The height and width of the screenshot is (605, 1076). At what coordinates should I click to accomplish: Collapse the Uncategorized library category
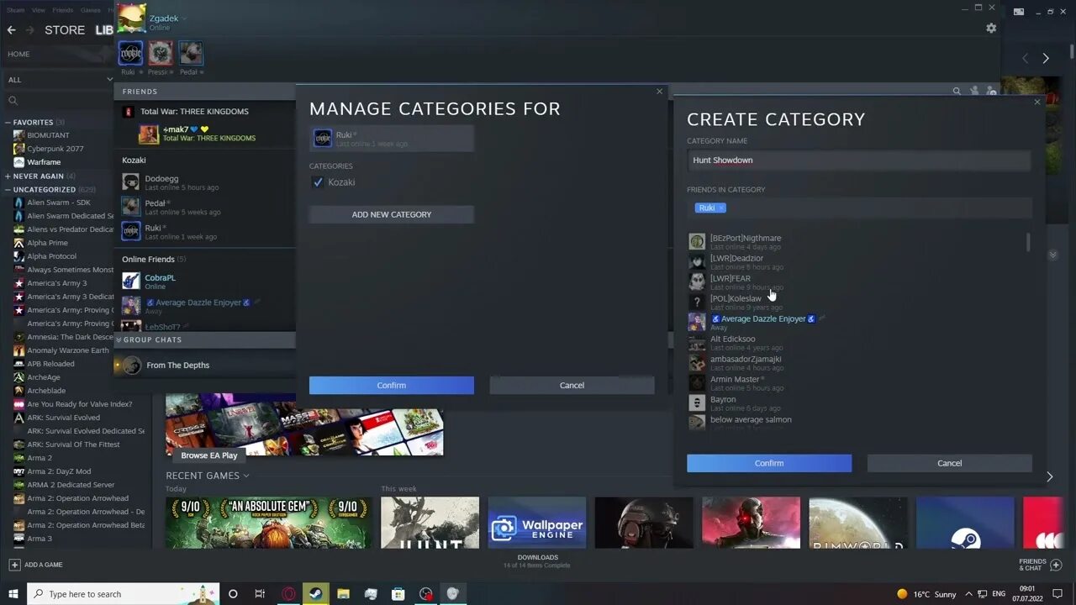point(8,189)
